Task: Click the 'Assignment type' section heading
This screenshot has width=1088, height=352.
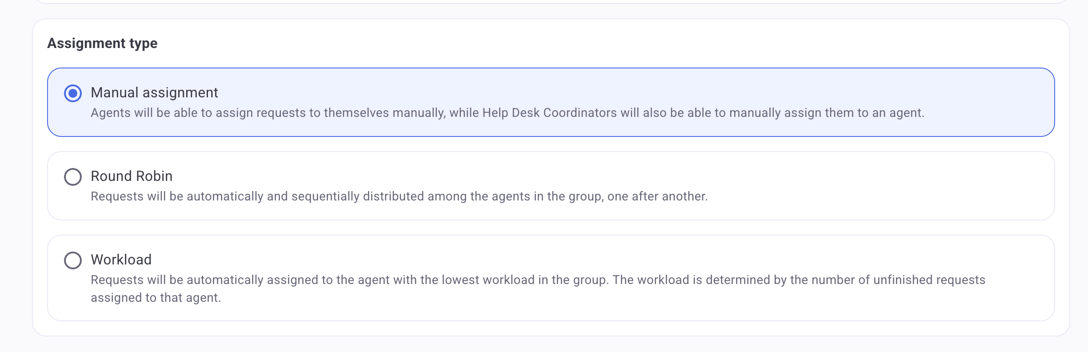Action: tap(102, 43)
